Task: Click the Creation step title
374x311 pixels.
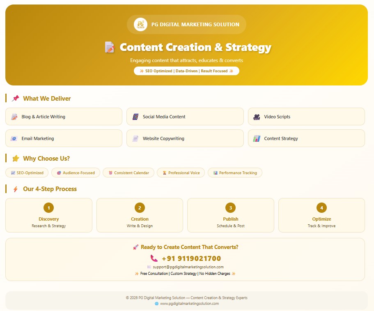Action: 140,219
